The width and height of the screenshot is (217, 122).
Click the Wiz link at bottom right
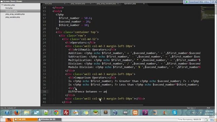(212, 120)
